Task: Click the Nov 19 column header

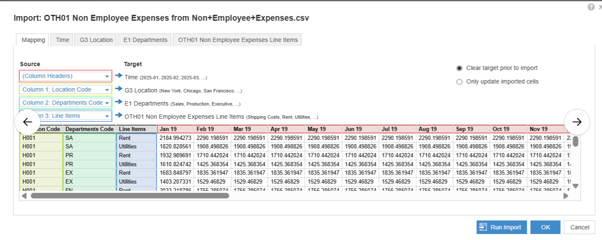Action: coord(546,129)
